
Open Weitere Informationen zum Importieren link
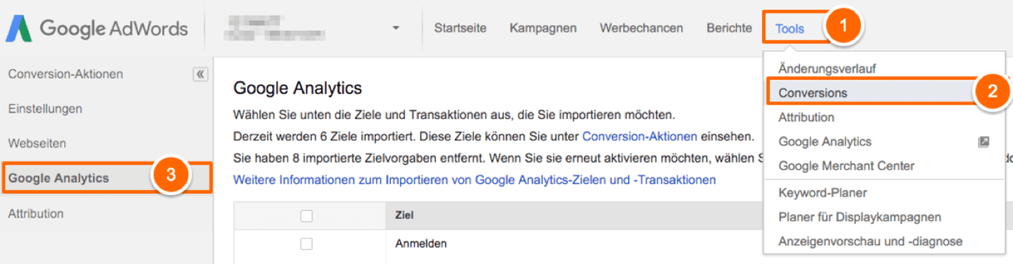[x=474, y=180]
